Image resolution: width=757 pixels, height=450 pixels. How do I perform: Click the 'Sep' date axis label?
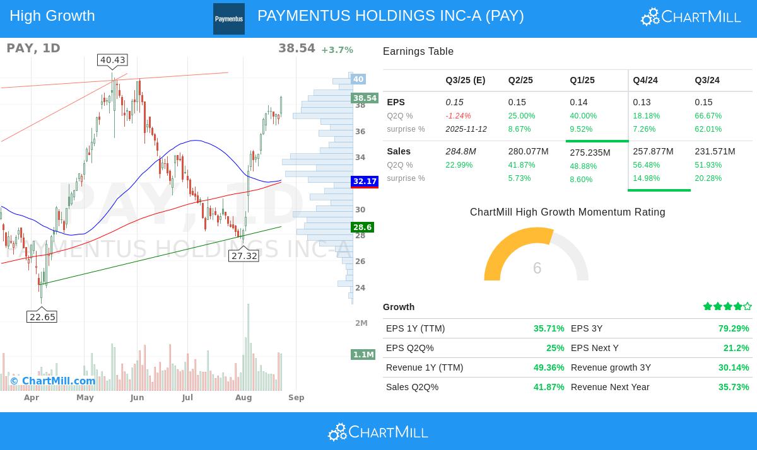pos(296,398)
